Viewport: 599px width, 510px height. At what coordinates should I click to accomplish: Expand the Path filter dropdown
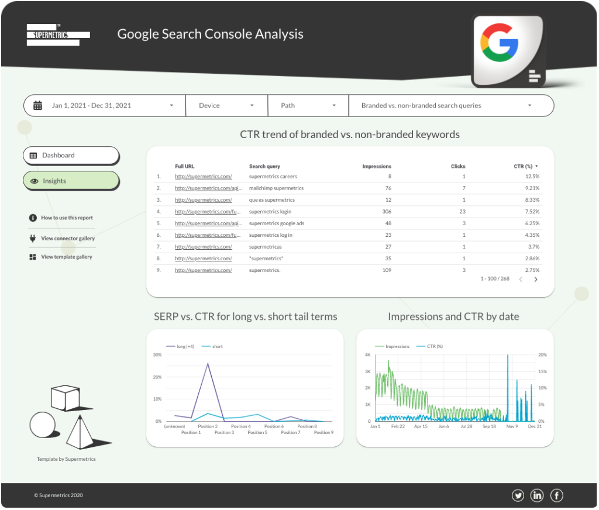click(308, 106)
